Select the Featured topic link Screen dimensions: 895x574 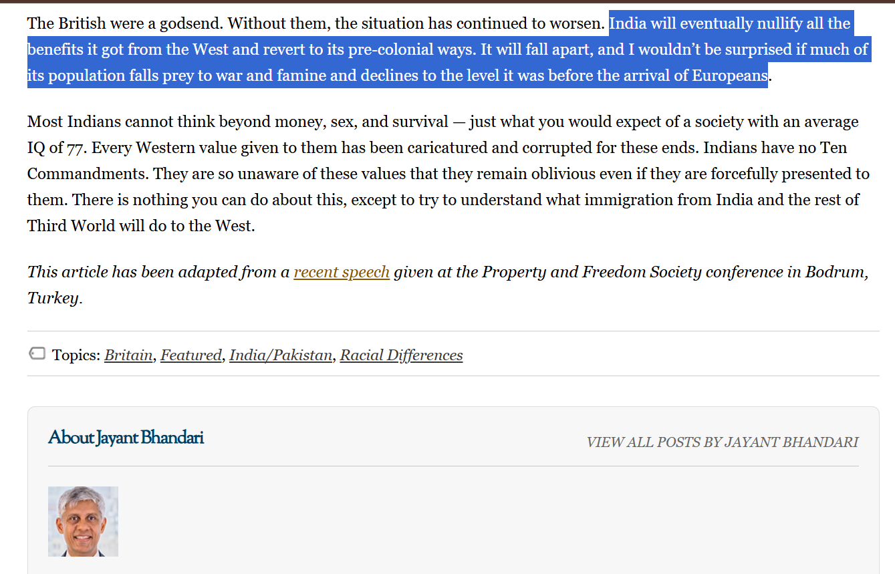tap(190, 355)
